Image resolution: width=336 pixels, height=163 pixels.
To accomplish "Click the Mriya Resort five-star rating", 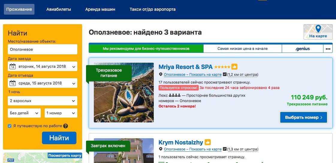I will pos(222,67).
